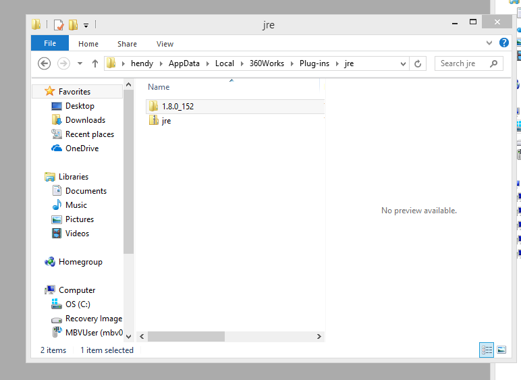This screenshot has height=380, width=521.
Task: Click the AppData breadcrumb
Action: 184,63
